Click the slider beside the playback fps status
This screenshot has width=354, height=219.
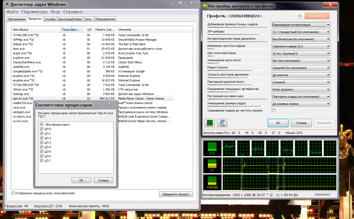323,195
